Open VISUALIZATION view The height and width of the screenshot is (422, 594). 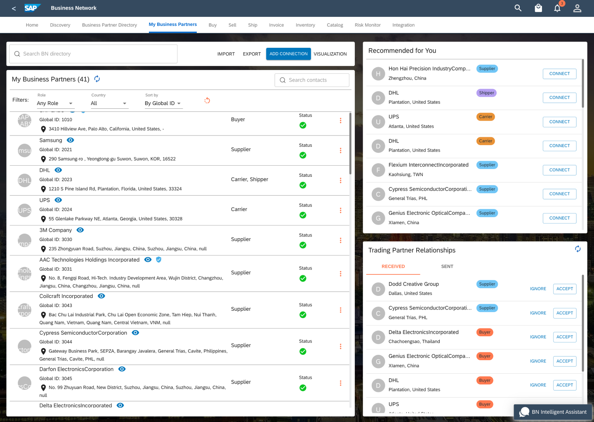pos(330,54)
